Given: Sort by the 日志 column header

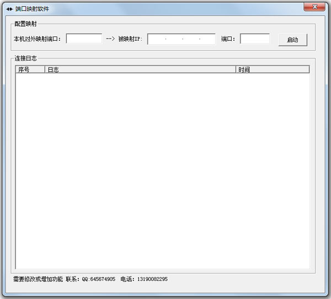Looking at the screenshot, I should tap(140, 70).
